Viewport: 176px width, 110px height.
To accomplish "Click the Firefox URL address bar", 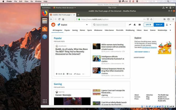I will pos(114,19).
